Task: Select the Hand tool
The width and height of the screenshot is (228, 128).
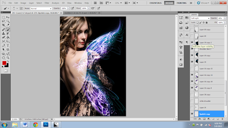Action: click(x=4, y=58)
